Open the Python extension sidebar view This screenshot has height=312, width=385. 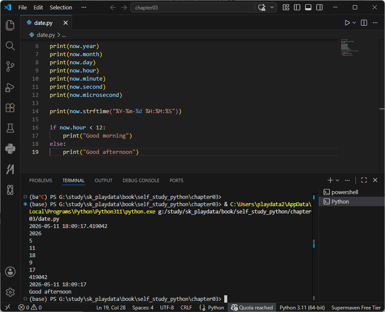point(10,149)
